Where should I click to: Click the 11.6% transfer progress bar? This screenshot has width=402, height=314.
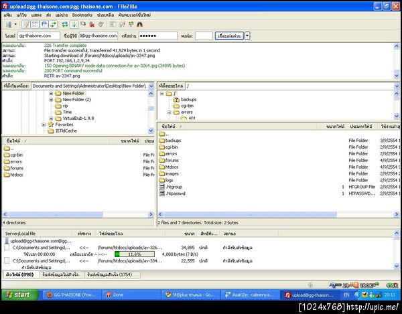135,254
